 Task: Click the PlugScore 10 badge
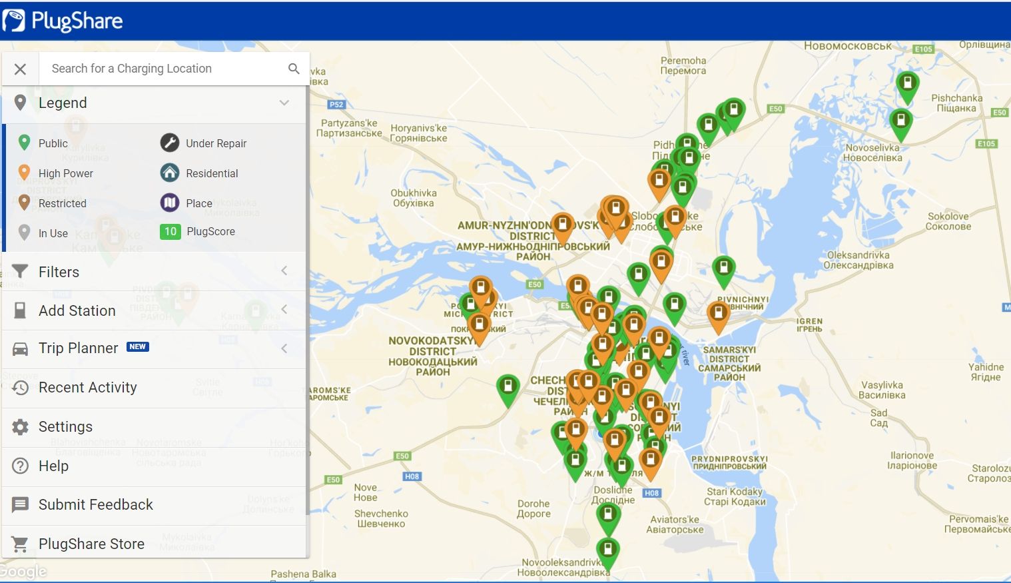click(170, 231)
